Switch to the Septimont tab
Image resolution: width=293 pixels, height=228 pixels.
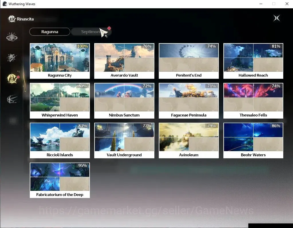point(91,32)
